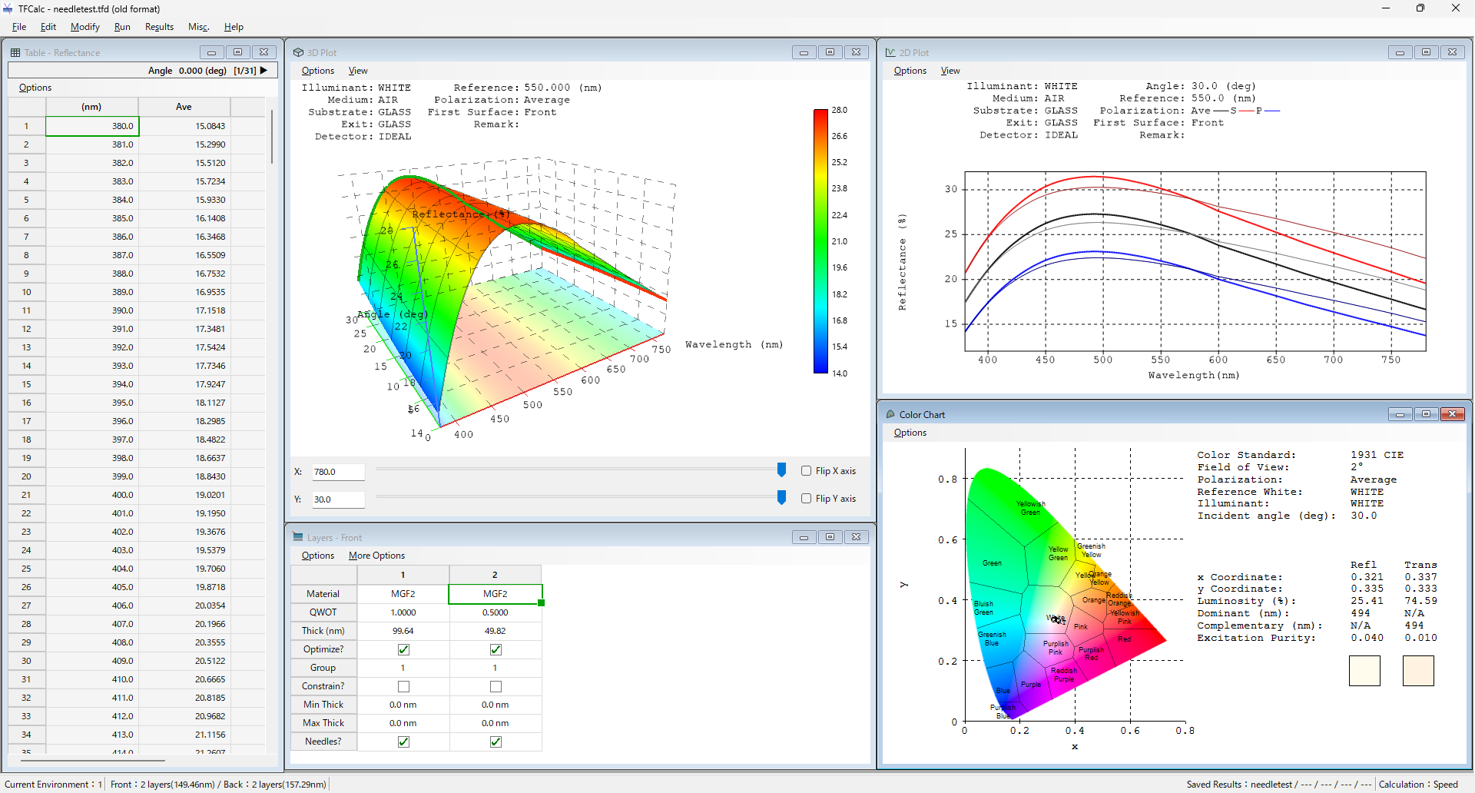Close the Layers - Front window
The height and width of the screenshot is (793, 1475).
click(x=856, y=537)
